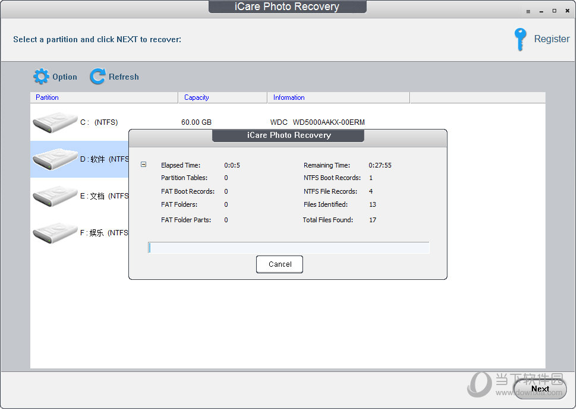Click the 60.00 GB capacity value
Screen dimensions: 577x410
(x=197, y=122)
